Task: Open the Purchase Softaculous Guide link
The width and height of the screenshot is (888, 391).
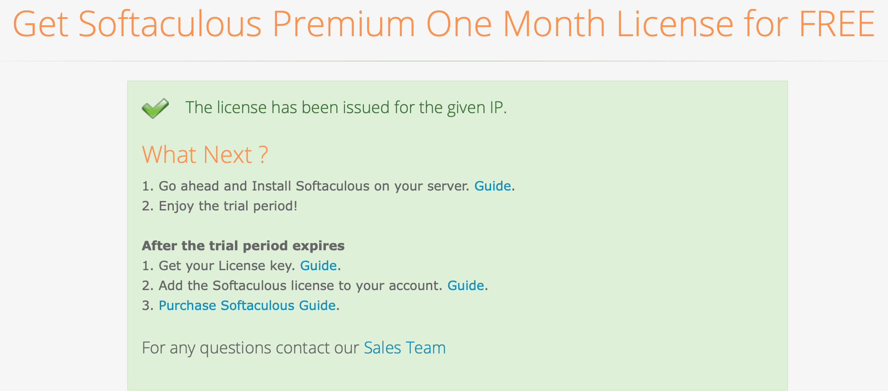Action: (247, 305)
